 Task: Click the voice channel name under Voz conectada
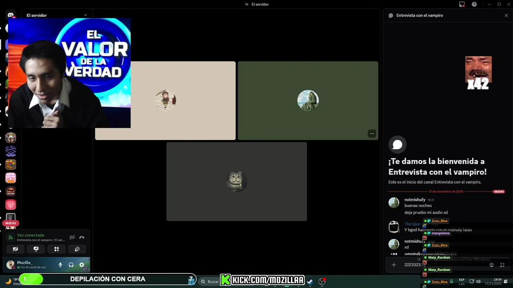[x=41, y=240]
